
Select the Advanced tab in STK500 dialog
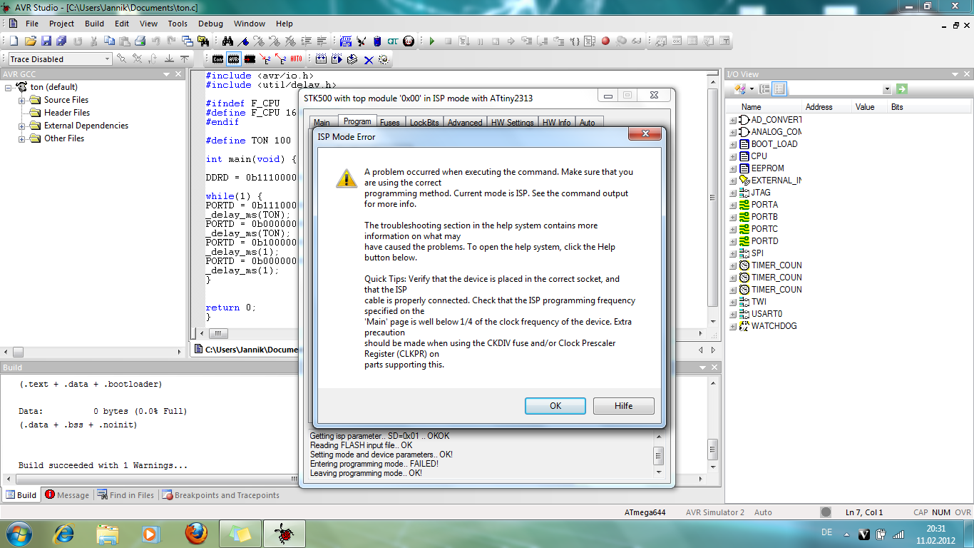[x=465, y=123]
